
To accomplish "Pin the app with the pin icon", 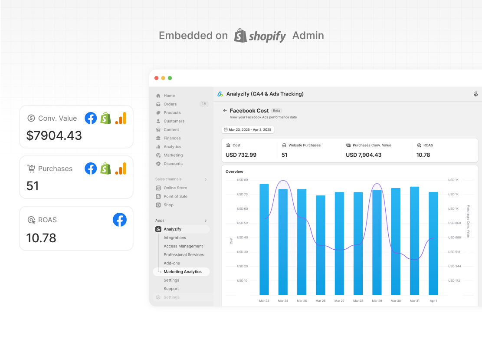I will 475,94.
